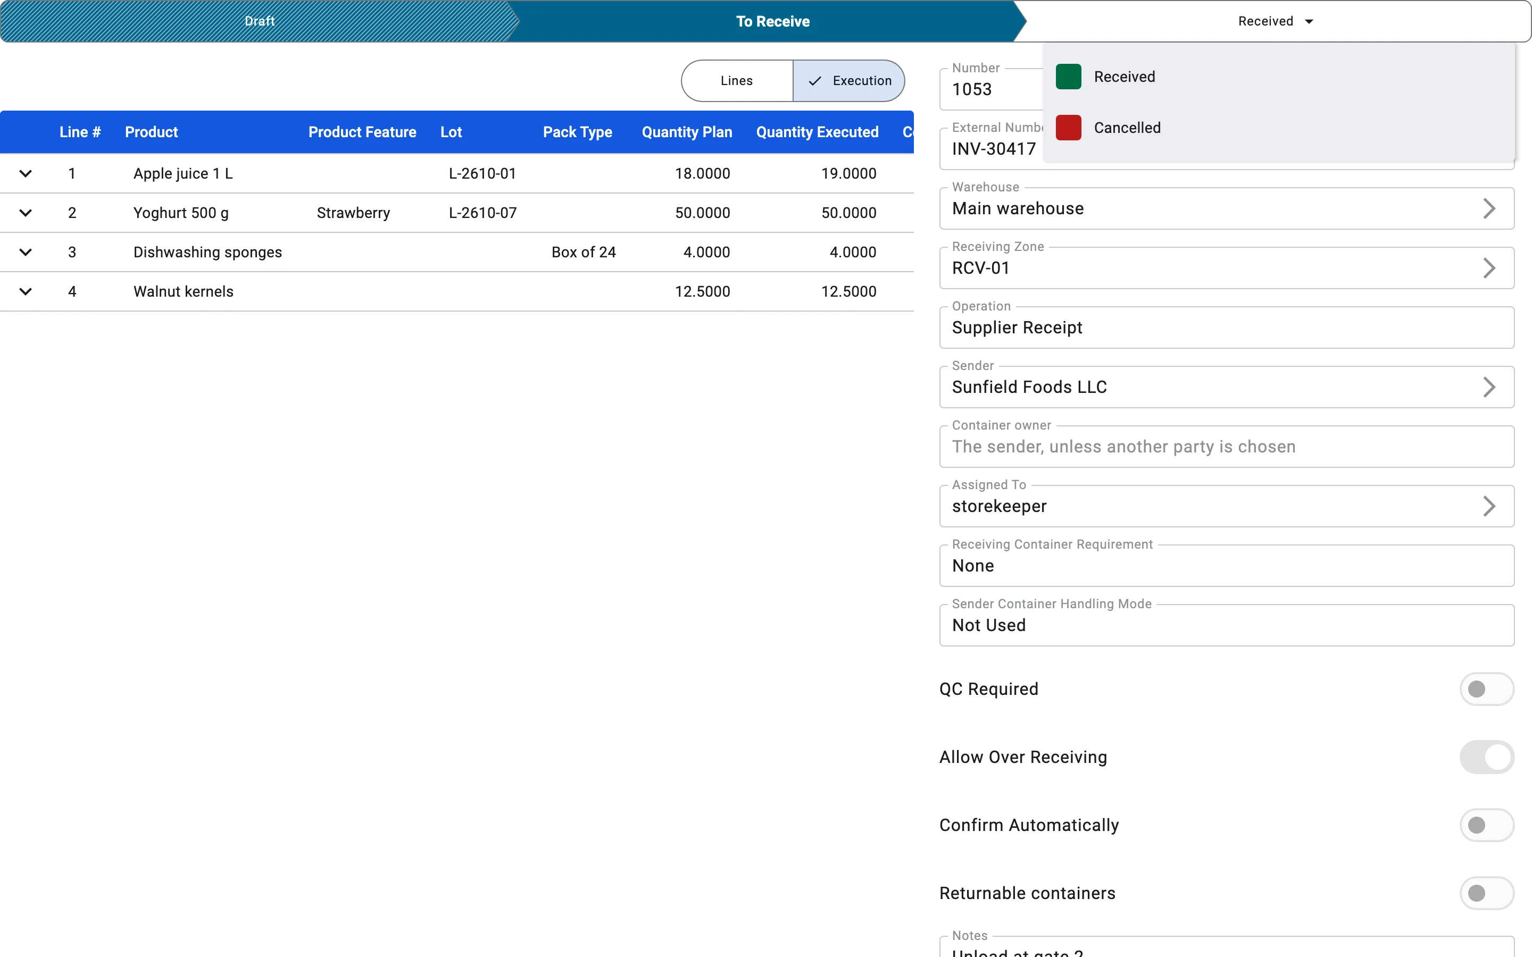Viewport: 1532px width, 957px height.
Task: Click the Container owner field
Action: pos(1227,446)
